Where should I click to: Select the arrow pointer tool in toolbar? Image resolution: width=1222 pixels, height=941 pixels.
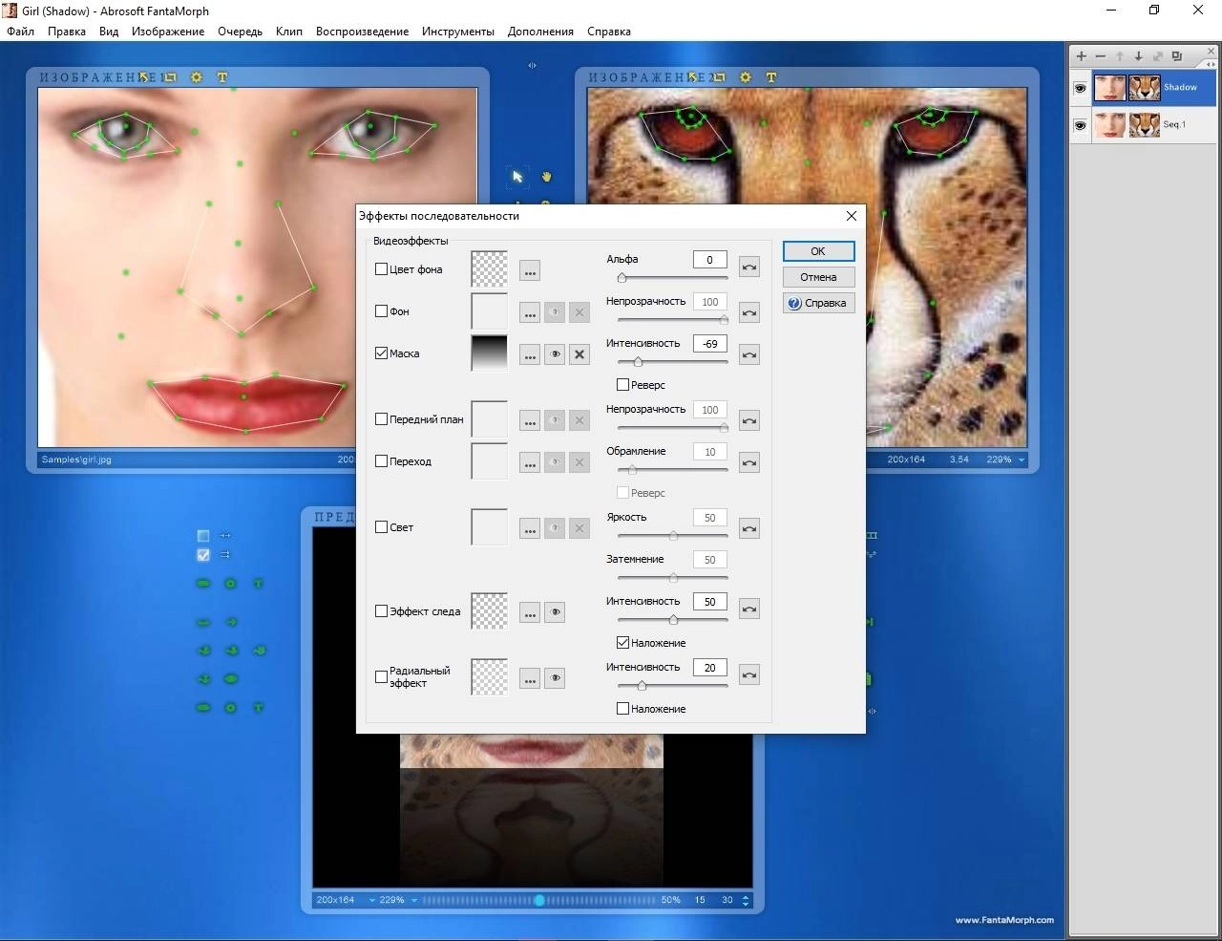[x=517, y=177]
